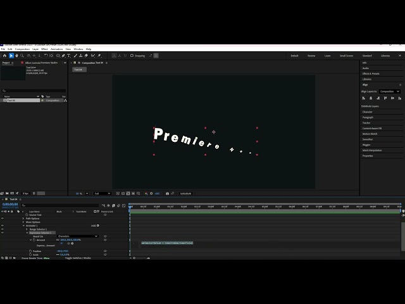Expand Range Selector 1
Screen dimensions: 405x304
click(27, 229)
